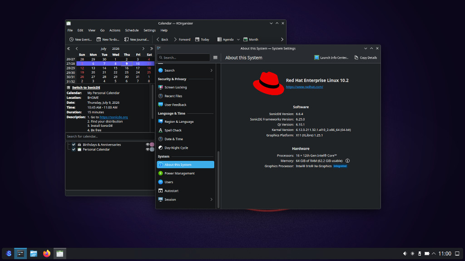Click New To-do toolbar button

pos(108,39)
